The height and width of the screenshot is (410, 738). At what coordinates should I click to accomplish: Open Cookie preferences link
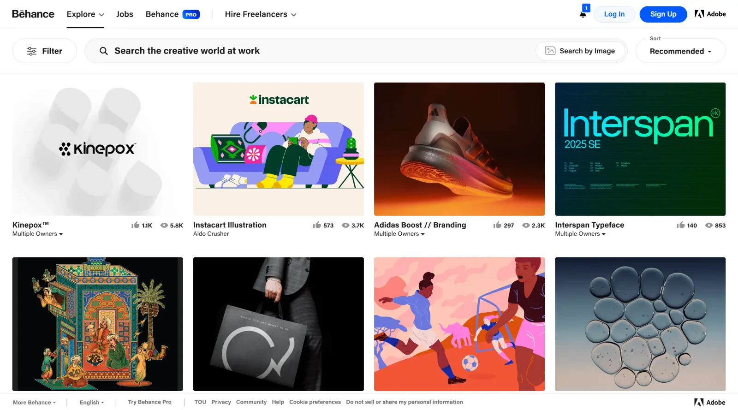[x=315, y=402]
